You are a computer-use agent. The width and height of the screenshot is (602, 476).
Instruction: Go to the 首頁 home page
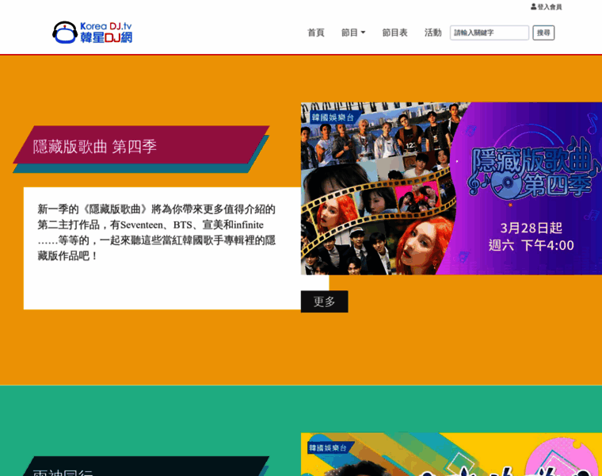[316, 33]
